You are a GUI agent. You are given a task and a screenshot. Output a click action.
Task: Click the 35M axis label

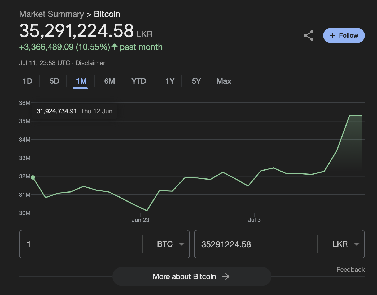pos(25,121)
